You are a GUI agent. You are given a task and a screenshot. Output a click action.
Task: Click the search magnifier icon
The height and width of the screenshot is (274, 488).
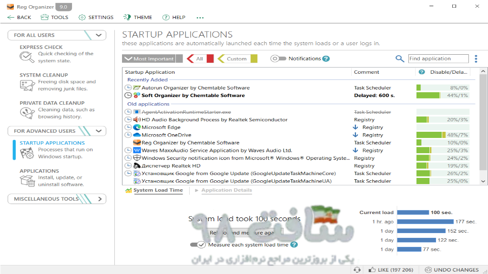click(400, 59)
